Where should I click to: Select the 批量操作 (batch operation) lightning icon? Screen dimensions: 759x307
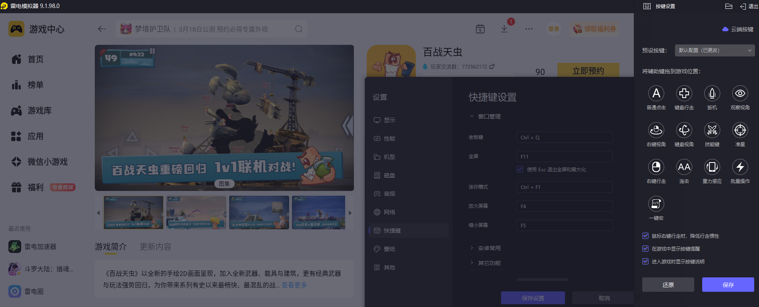(x=740, y=167)
